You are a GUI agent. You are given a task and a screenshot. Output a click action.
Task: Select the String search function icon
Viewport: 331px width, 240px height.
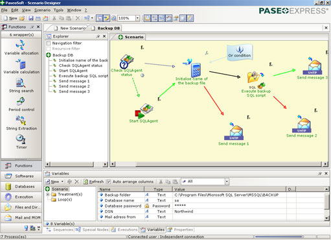click(x=21, y=83)
